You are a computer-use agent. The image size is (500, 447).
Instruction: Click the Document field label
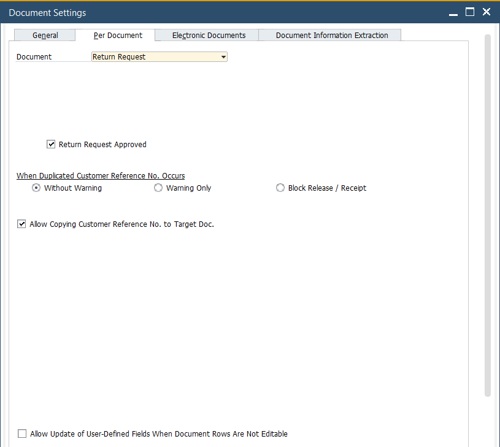(x=34, y=57)
